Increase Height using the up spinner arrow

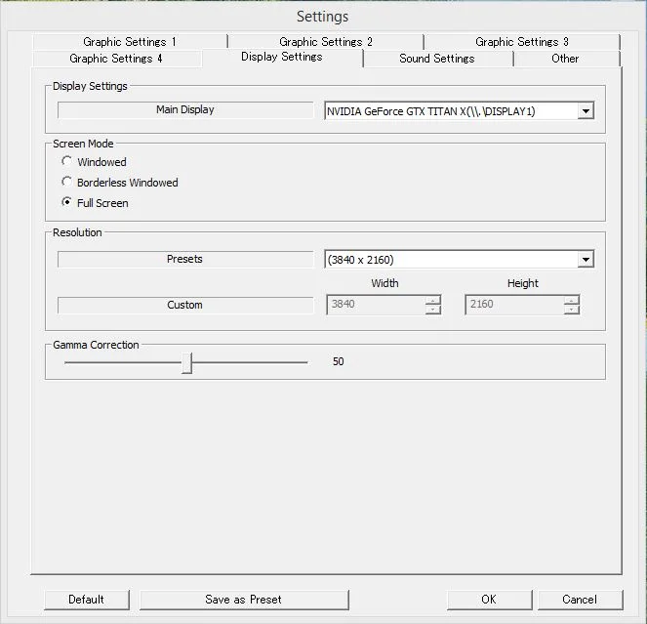click(x=572, y=300)
